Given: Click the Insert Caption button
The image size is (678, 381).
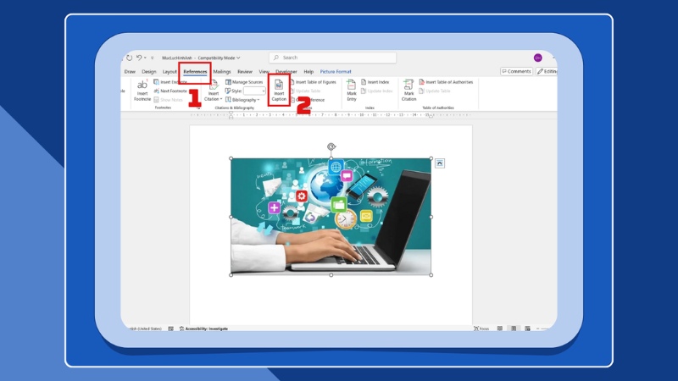Looking at the screenshot, I should (279, 91).
